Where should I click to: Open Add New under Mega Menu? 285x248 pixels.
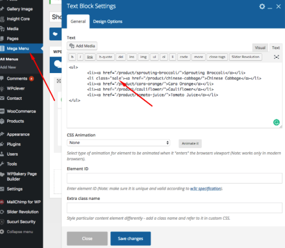coord(8,67)
